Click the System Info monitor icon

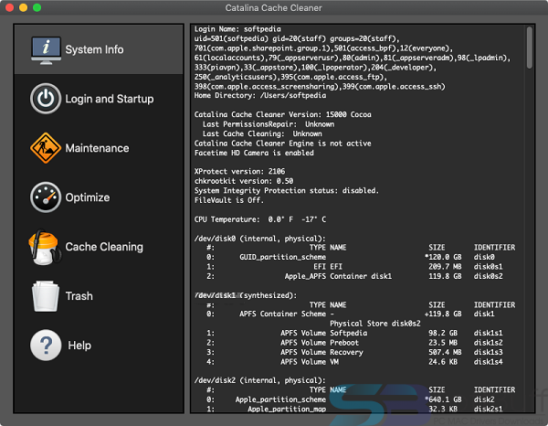click(46, 50)
